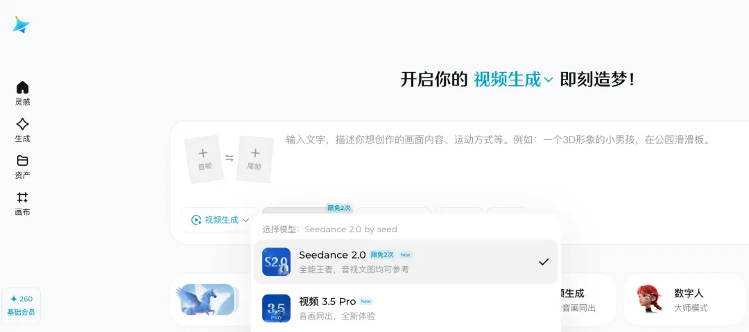Open the 灵感 home page

click(22, 93)
